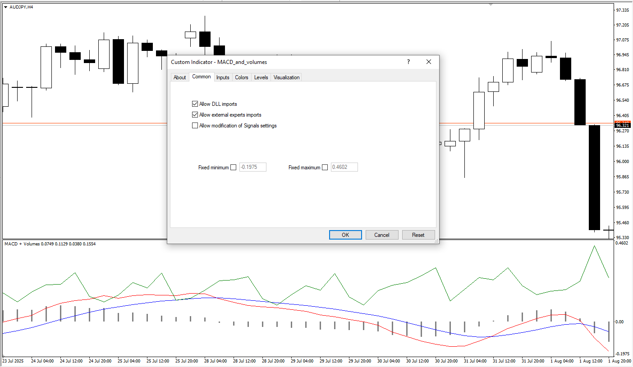Enable the Fixed maximum checkbox
This screenshot has height=367, width=633.
point(325,168)
